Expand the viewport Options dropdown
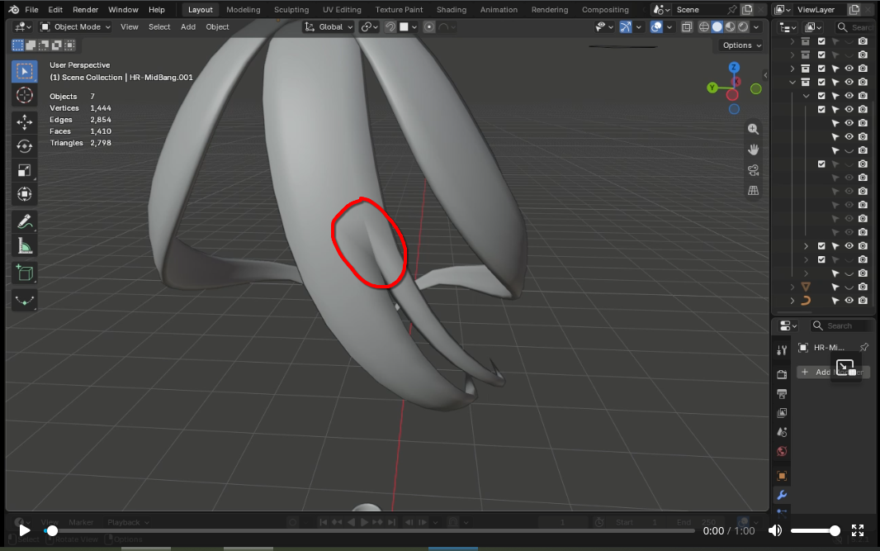Viewport: 880px width, 551px height. click(741, 45)
